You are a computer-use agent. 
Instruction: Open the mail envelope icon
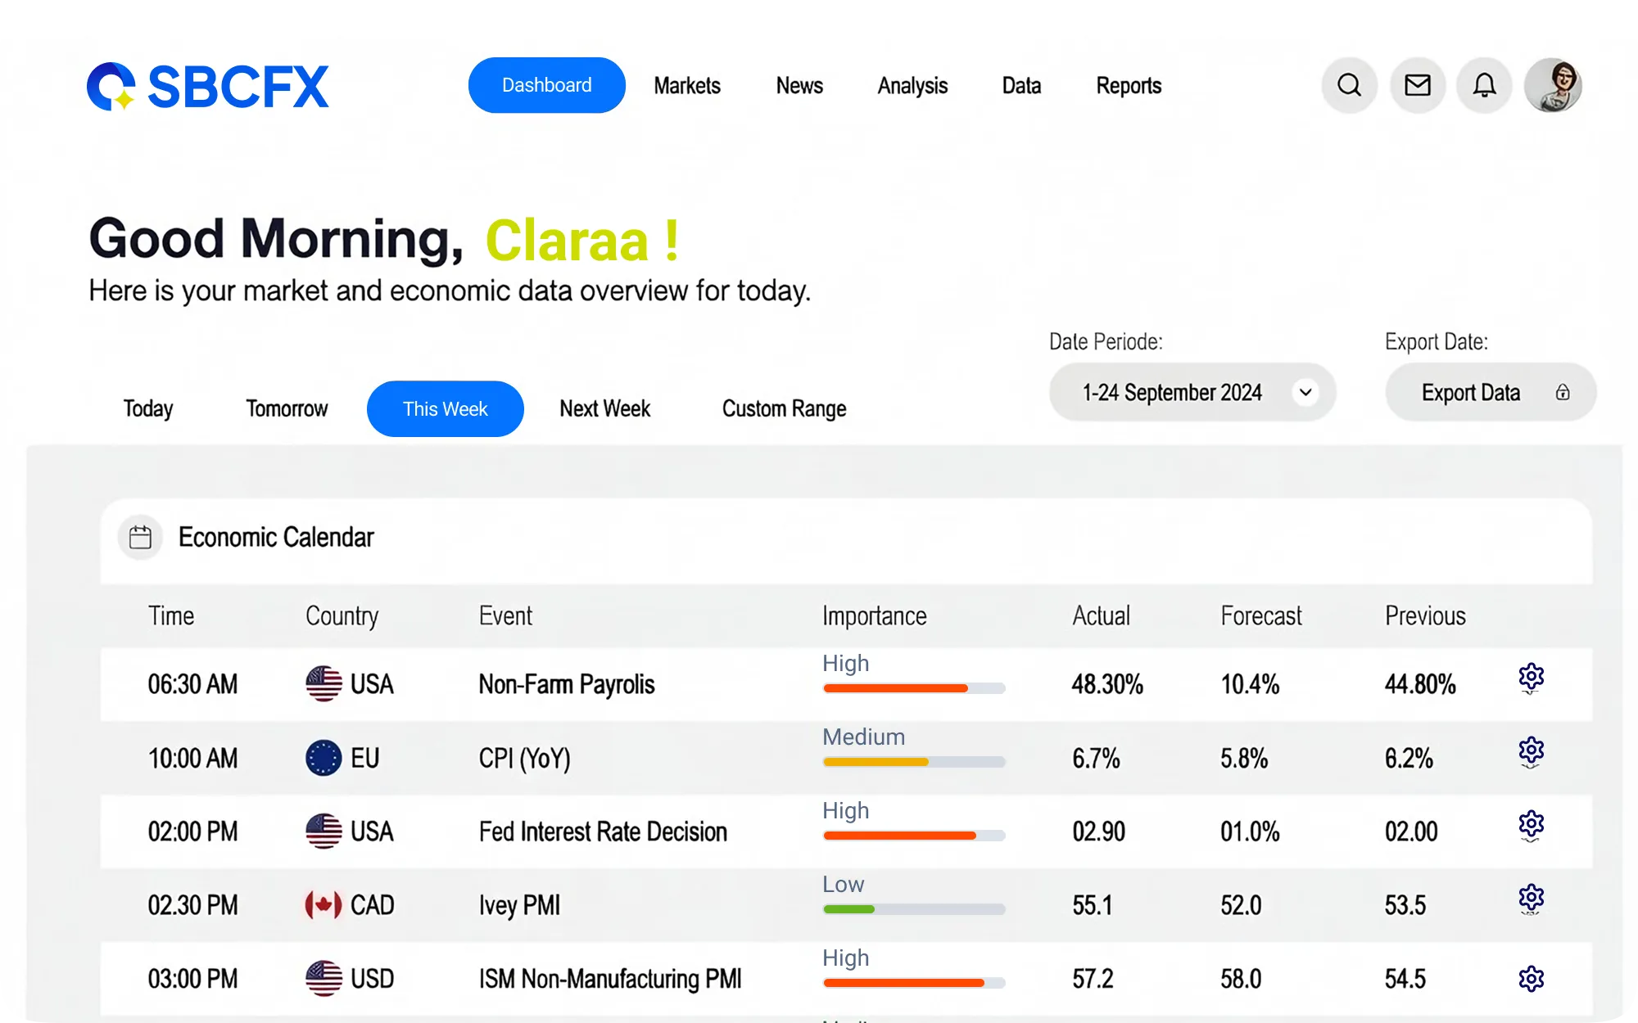[x=1418, y=85]
